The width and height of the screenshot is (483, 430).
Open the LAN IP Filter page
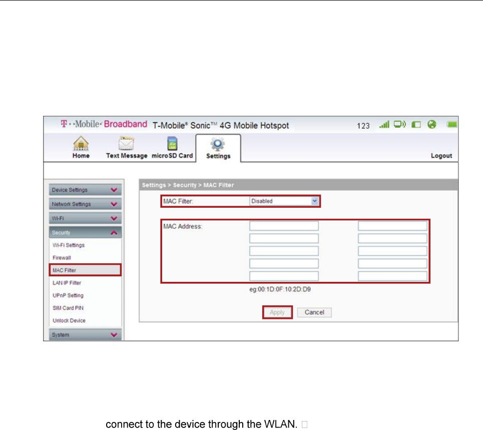point(67,283)
